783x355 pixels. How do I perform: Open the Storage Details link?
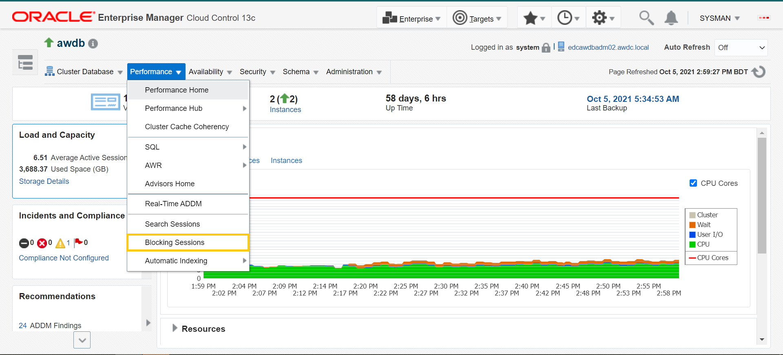point(44,181)
